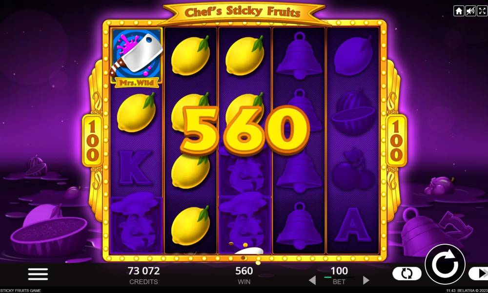Select the left 100 paylines indicator
Viewport: 488px width, 293px height.
tap(92, 141)
